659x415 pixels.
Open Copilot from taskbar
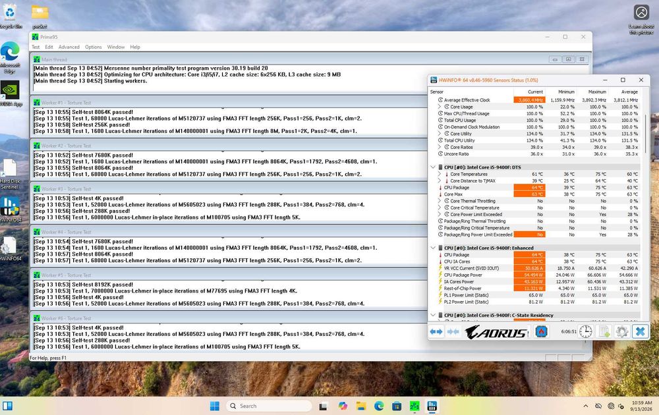pyautogui.click(x=343, y=406)
